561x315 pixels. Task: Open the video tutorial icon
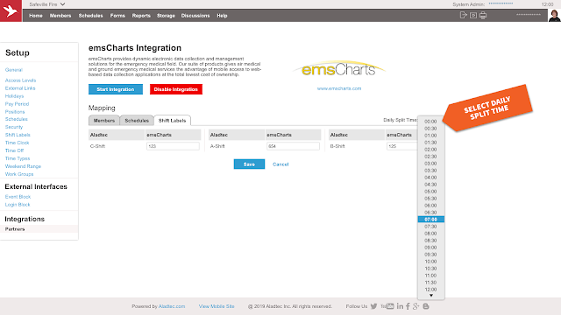click(473, 16)
